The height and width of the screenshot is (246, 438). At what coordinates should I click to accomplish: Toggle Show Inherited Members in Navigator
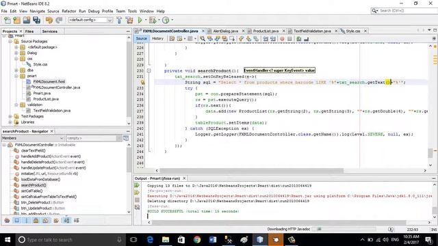(x=7, y=220)
